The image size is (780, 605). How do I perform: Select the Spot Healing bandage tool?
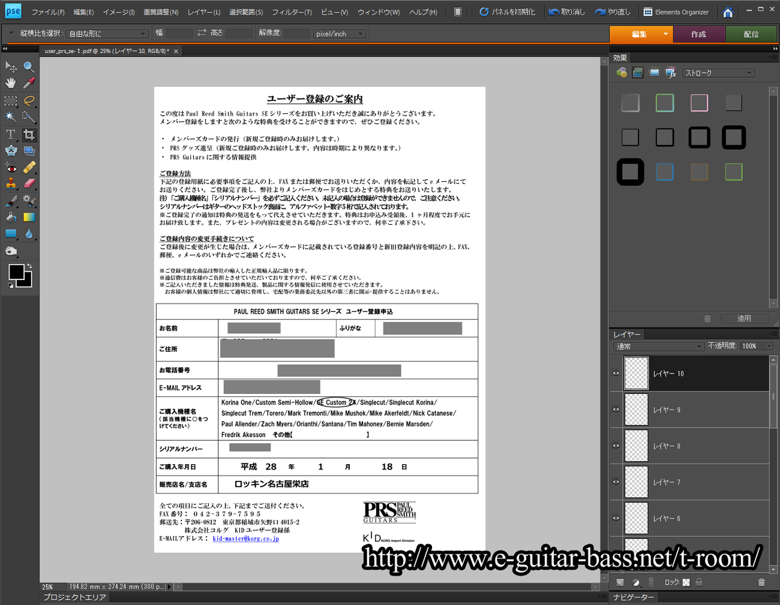click(29, 167)
